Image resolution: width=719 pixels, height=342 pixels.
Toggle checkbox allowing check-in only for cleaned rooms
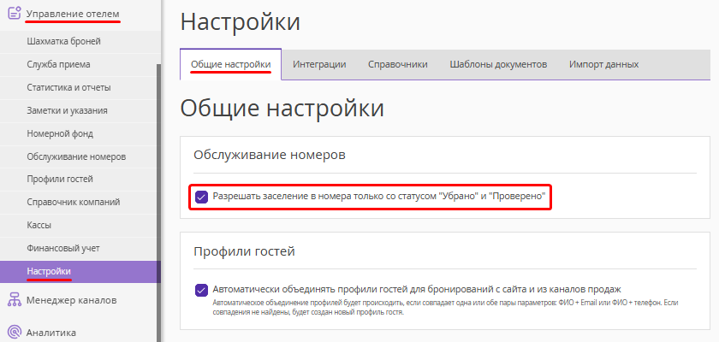201,198
